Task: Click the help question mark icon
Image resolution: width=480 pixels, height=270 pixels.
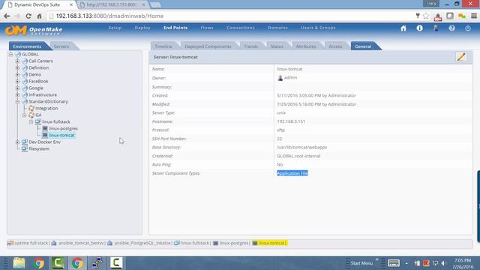Action: click(451, 28)
